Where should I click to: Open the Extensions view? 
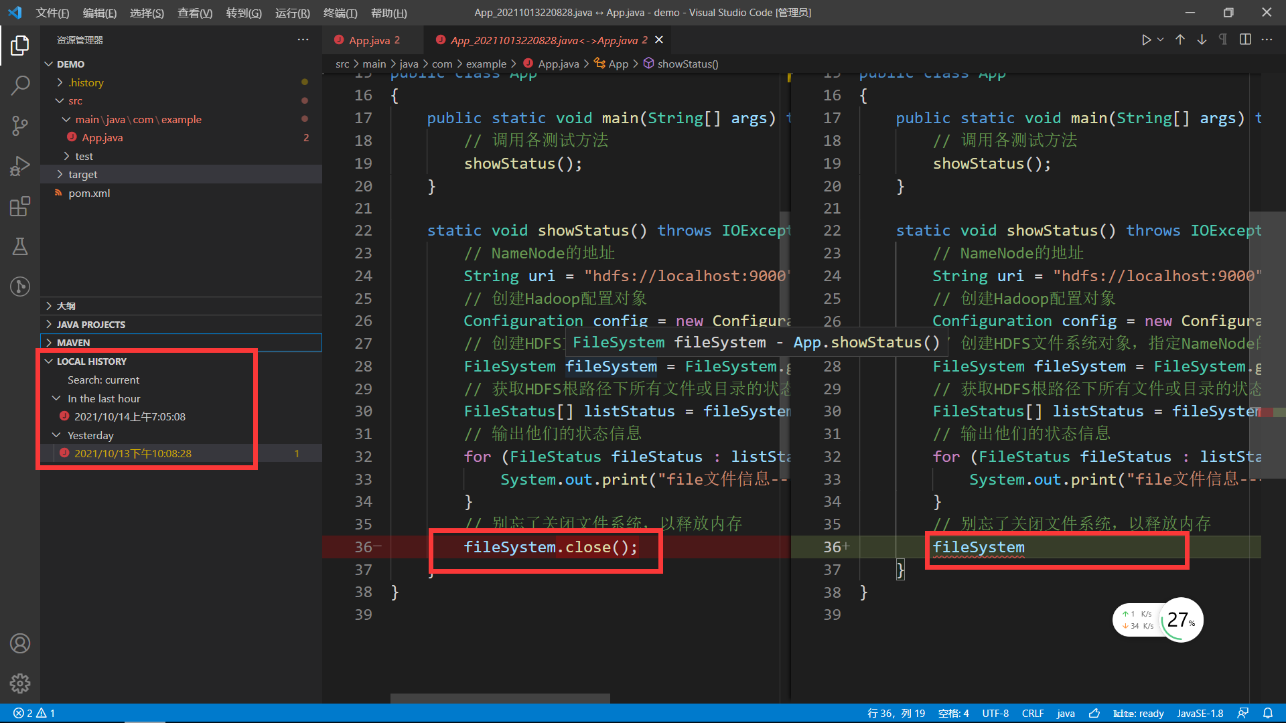coord(20,206)
